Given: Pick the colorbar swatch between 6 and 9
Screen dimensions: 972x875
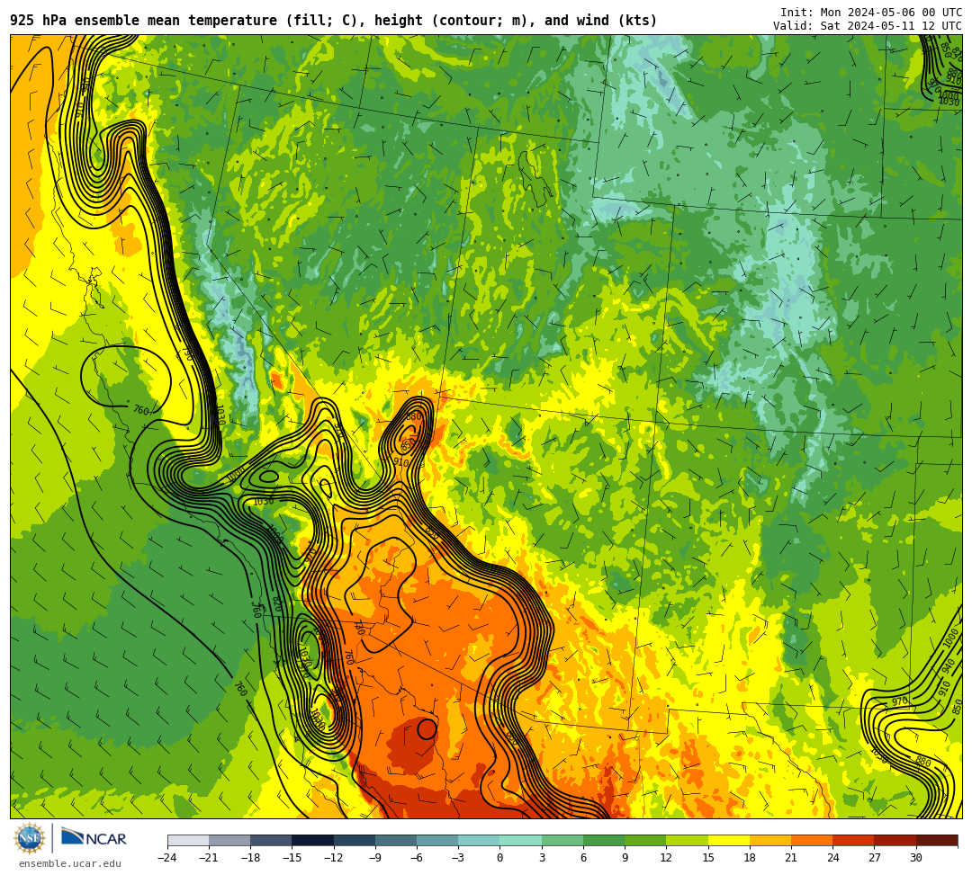Looking at the screenshot, I should pos(605,840).
